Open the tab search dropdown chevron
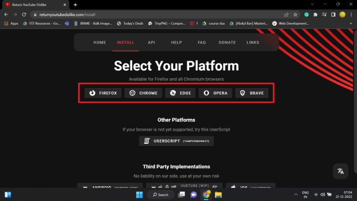357x201 pixels. [312, 4]
